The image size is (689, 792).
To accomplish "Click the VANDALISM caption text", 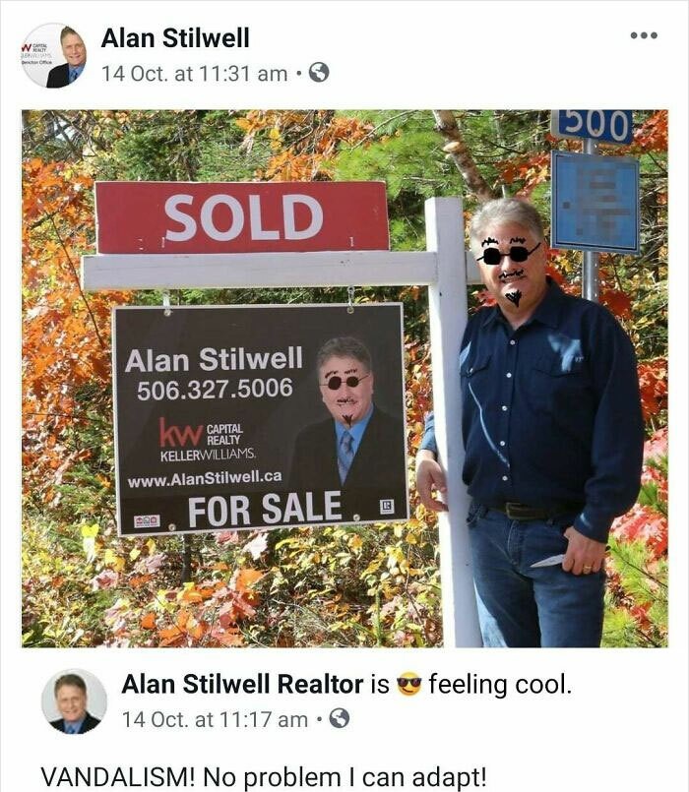I will (x=264, y=777).
